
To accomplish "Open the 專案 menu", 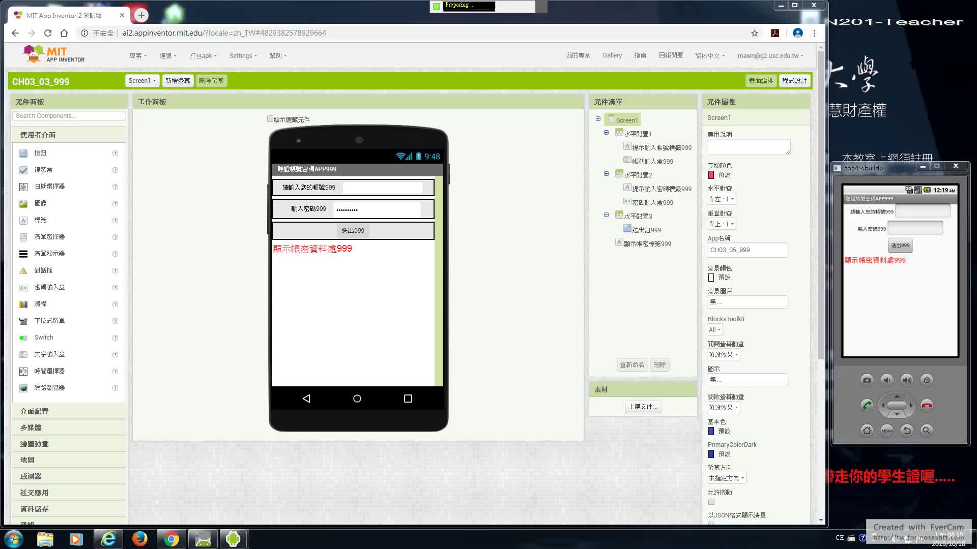I will pos(138,56).
